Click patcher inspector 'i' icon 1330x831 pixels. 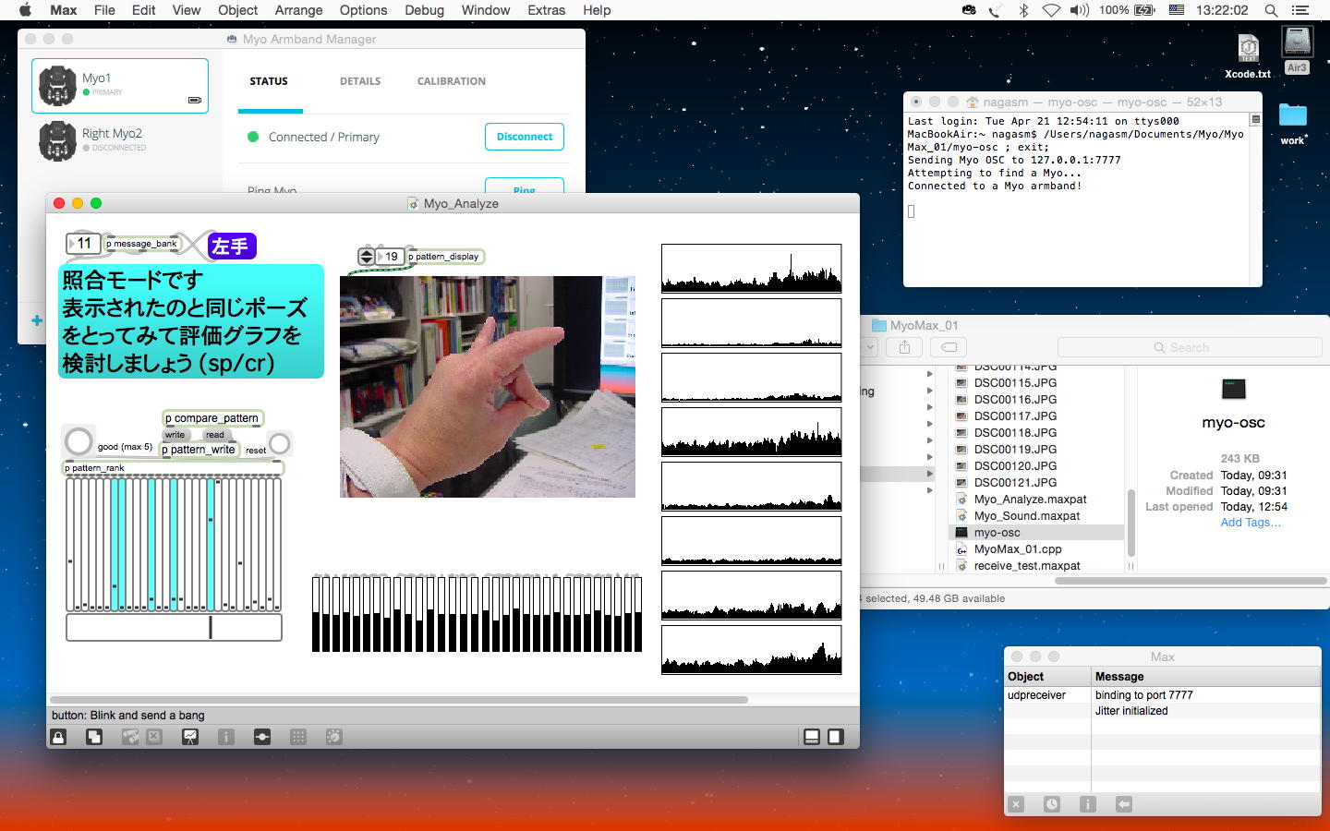point(226,737)
